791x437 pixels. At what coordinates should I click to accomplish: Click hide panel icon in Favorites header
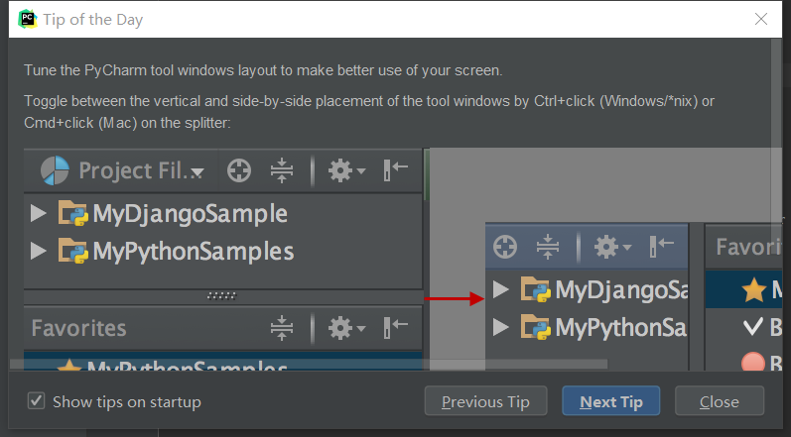pyautogui.click(x=396, y=327)
